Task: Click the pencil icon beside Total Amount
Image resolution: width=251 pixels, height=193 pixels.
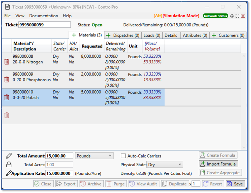Action: click(9, 156)
